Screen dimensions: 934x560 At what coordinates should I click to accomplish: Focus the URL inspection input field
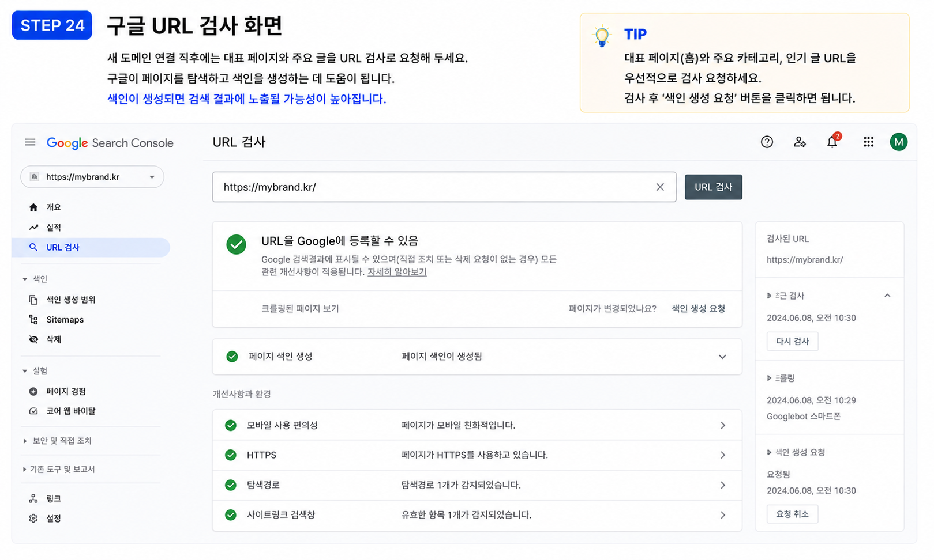click(x=444, y=187)
